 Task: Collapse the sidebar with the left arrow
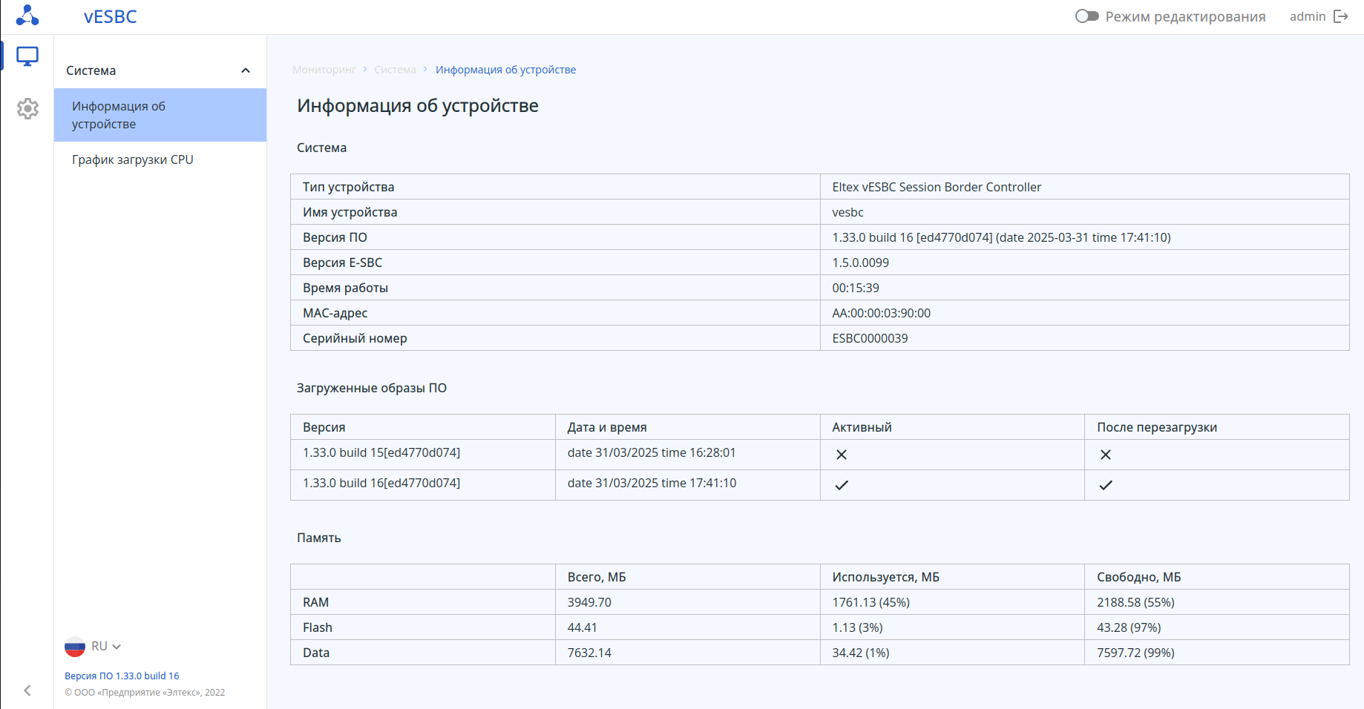click(27, 690)
